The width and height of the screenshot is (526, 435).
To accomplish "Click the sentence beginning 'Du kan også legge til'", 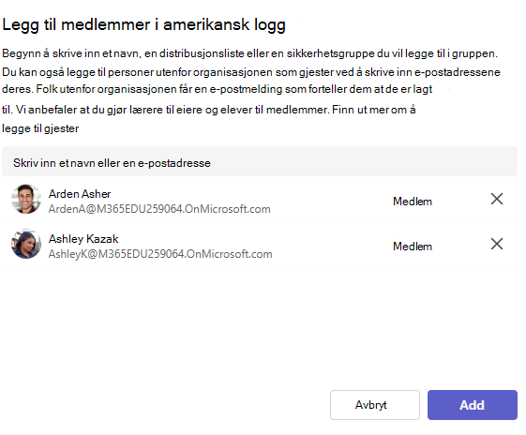I will pyautogui.click(x=251, y=72).
